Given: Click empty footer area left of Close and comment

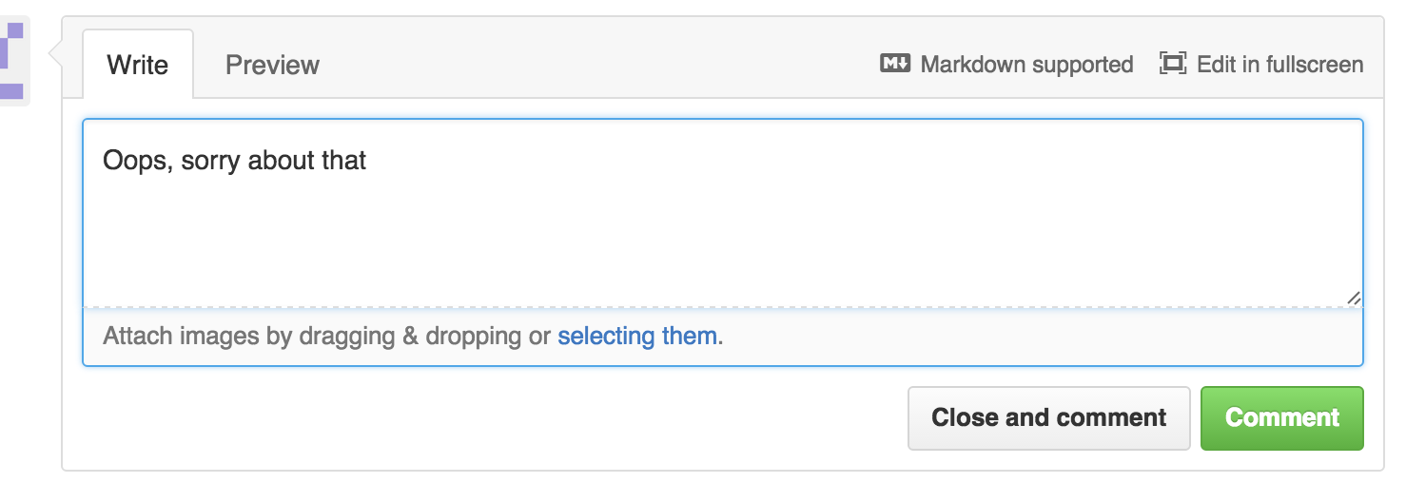Looking at the screenshot, I should (x=476, y=418).
